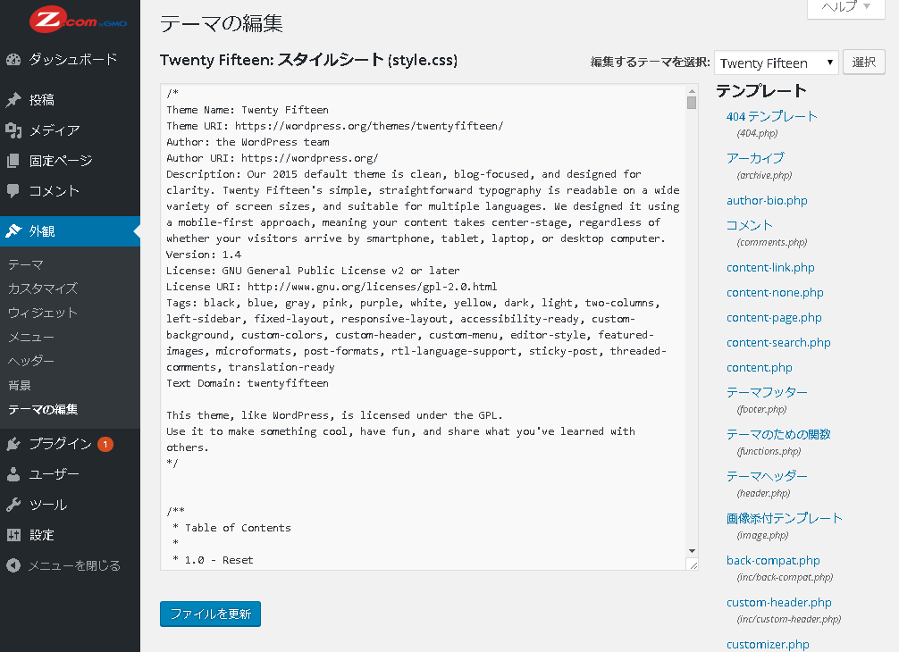The image size is (899, 652).
Task: Click the user silhouette icon for ユーザー
Action: pyautogui.click(x=13, y=474)
